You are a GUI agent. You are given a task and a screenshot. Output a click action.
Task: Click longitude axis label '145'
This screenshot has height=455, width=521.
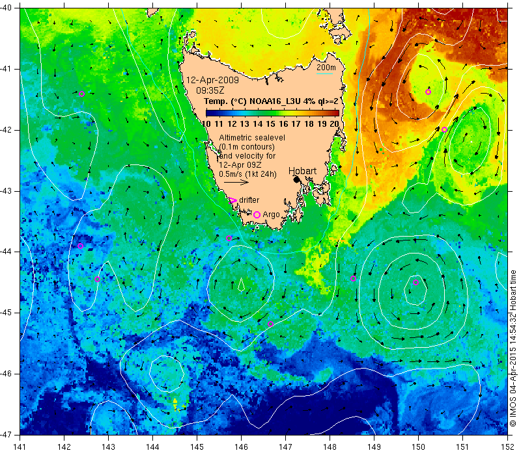197,447
